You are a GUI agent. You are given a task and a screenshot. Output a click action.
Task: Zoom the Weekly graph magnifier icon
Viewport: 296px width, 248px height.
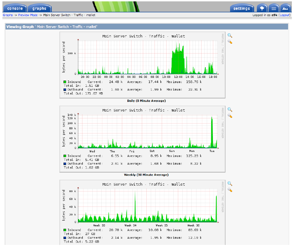click(230, 109)
